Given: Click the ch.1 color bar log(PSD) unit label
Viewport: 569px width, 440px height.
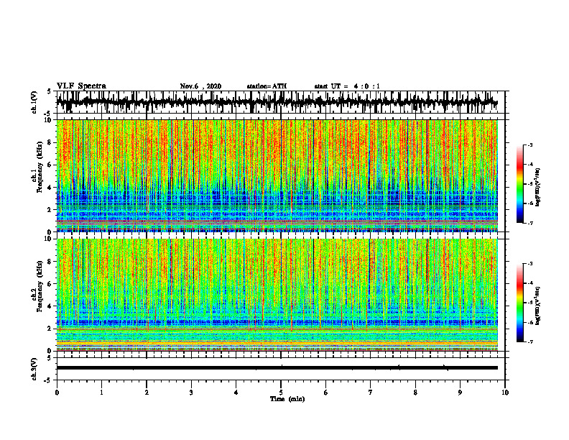Looking at the screenshot, I should click(x=538, y=188).
